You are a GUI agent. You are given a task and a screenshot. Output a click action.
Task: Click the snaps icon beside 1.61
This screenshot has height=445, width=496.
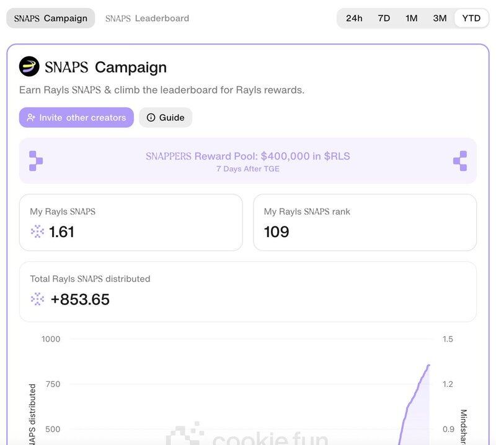(37, 231)
